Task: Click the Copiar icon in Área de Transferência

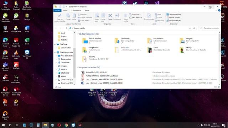Action: [68, 16]
